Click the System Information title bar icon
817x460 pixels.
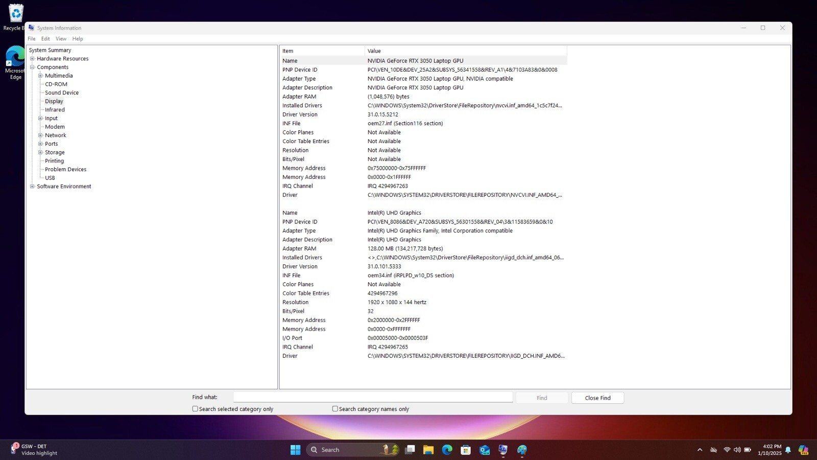coord(31,28)
